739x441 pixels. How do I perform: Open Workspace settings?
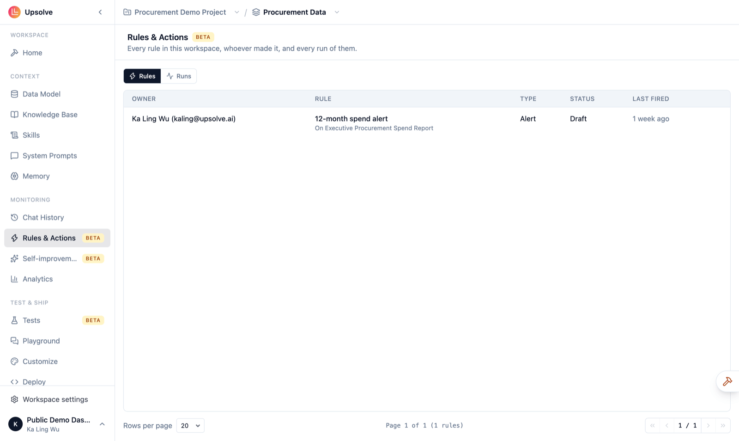coord(57,399)
